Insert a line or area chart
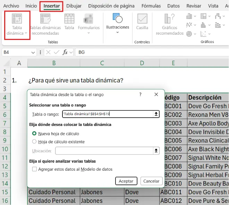 [189, 25]
